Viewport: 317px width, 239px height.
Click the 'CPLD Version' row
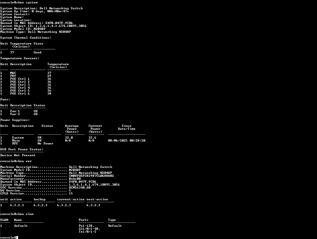(x=36, y=193)
